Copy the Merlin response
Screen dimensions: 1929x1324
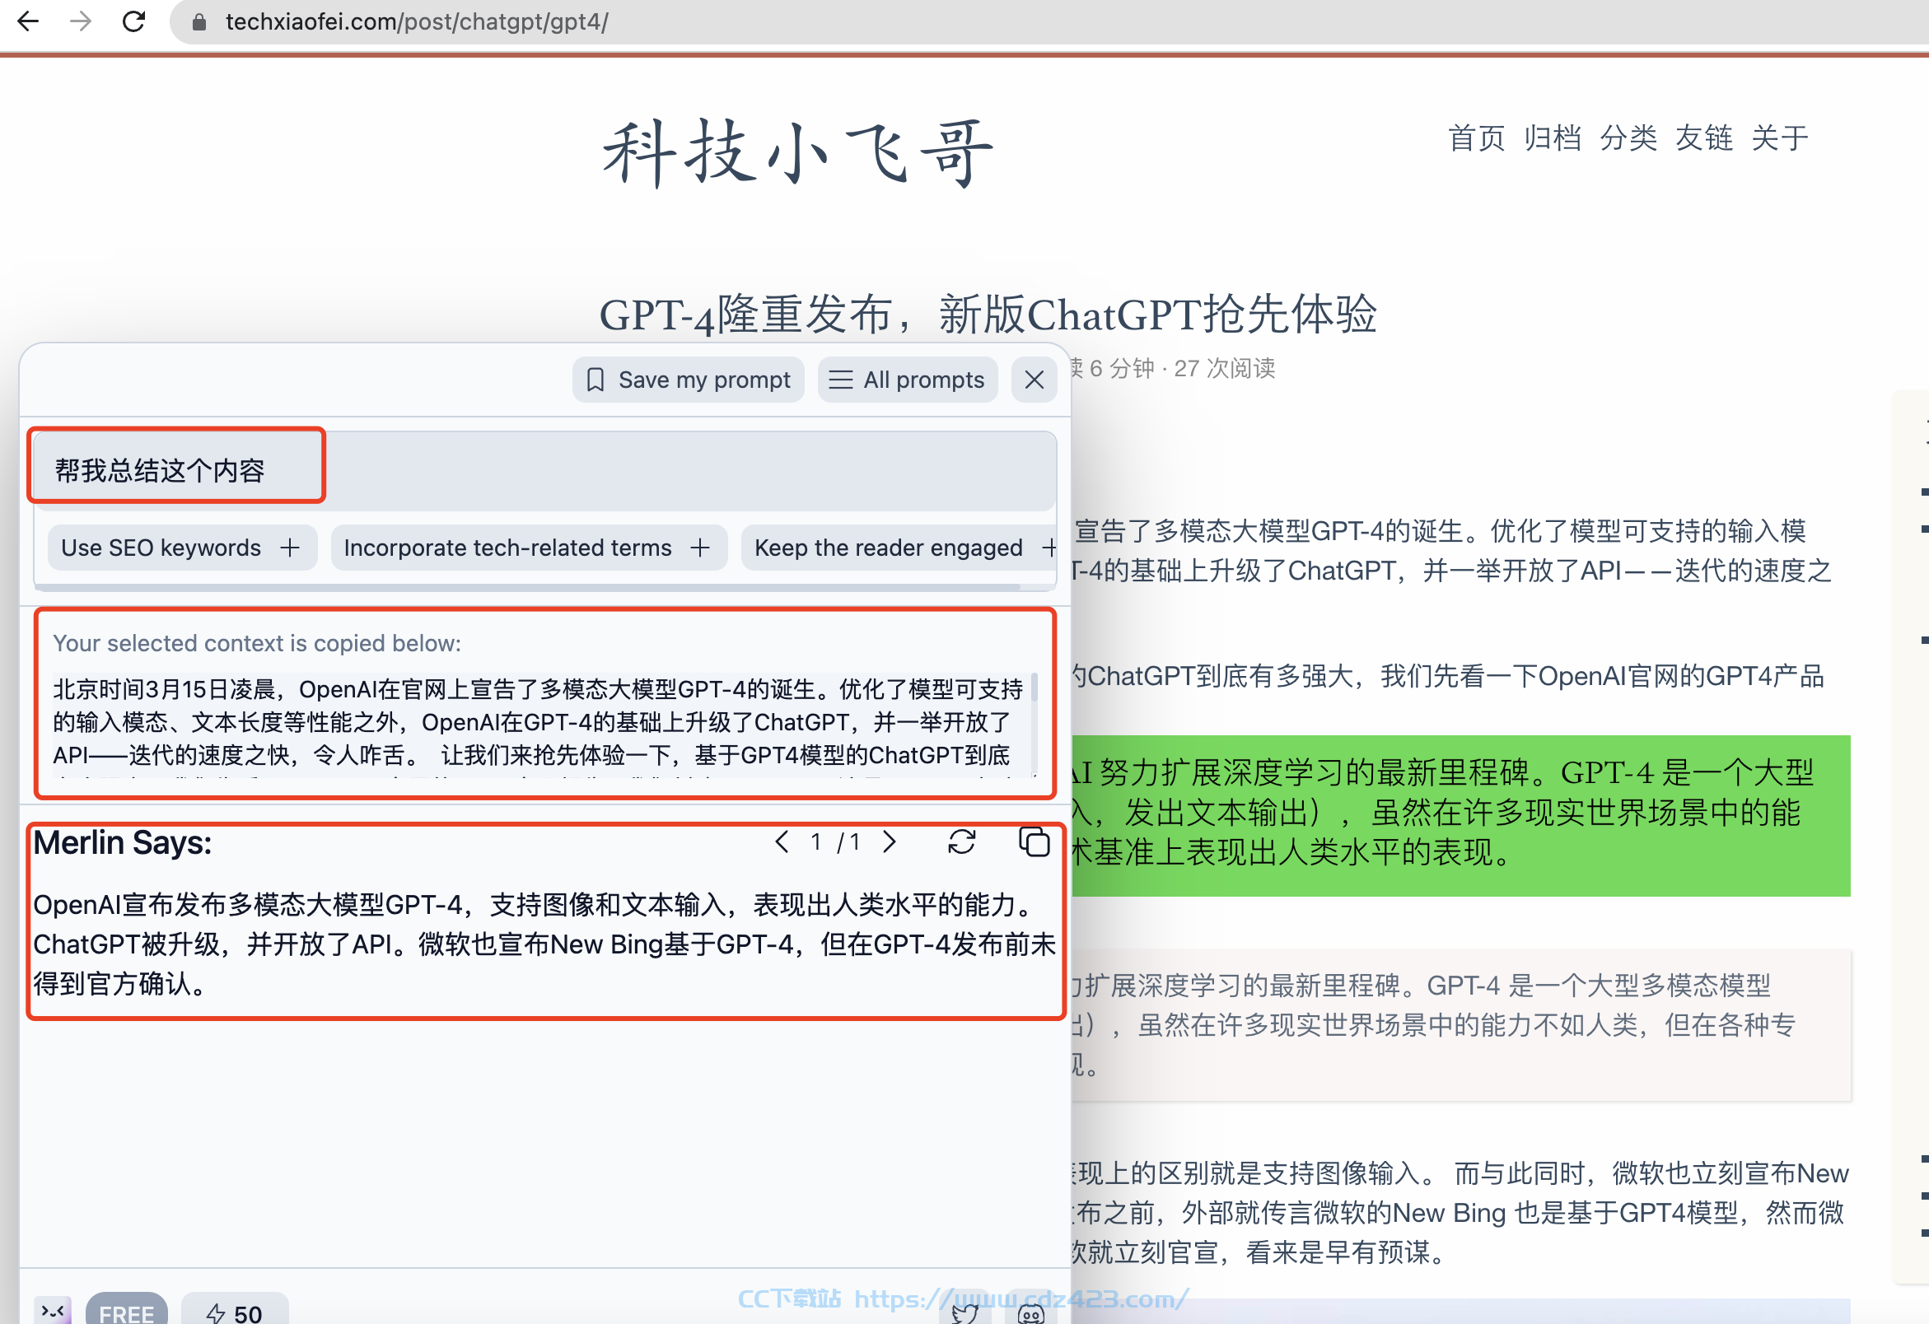point(1035,842)
